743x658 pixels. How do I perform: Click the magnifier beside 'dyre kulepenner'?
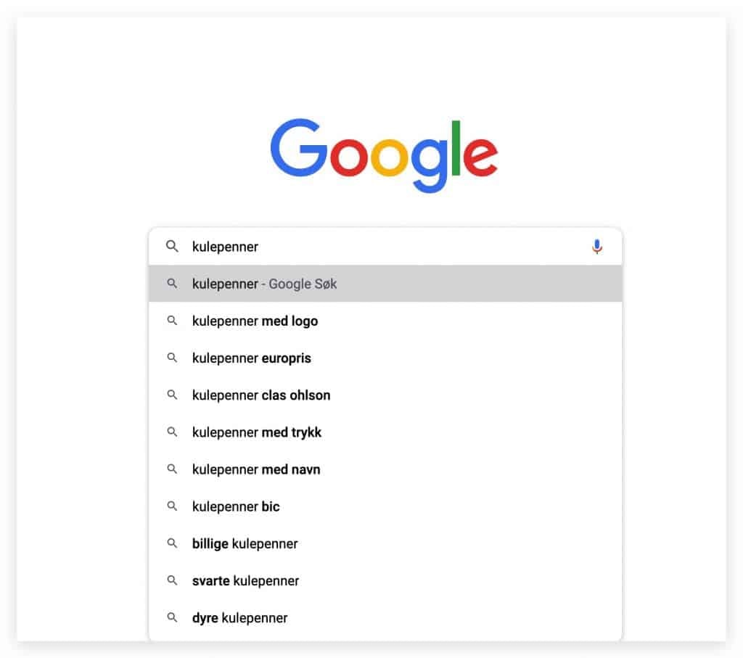pyautogui.click(x=172, y=617)
